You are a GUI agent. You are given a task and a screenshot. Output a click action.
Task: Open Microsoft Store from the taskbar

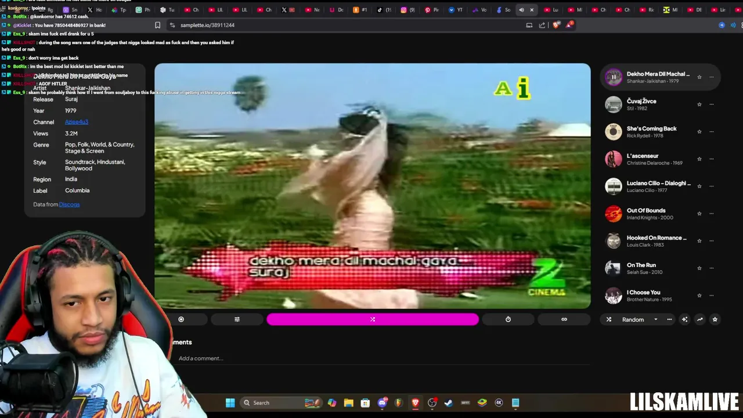365,403
